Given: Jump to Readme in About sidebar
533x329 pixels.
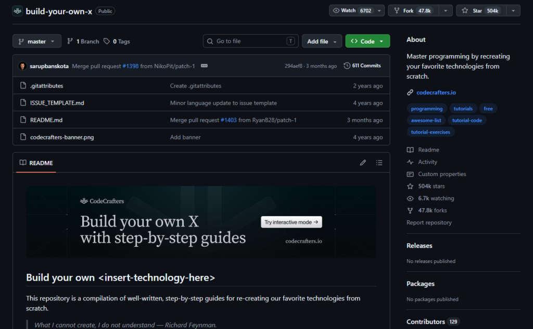Looking at the screenshot, I should point(428,150).
